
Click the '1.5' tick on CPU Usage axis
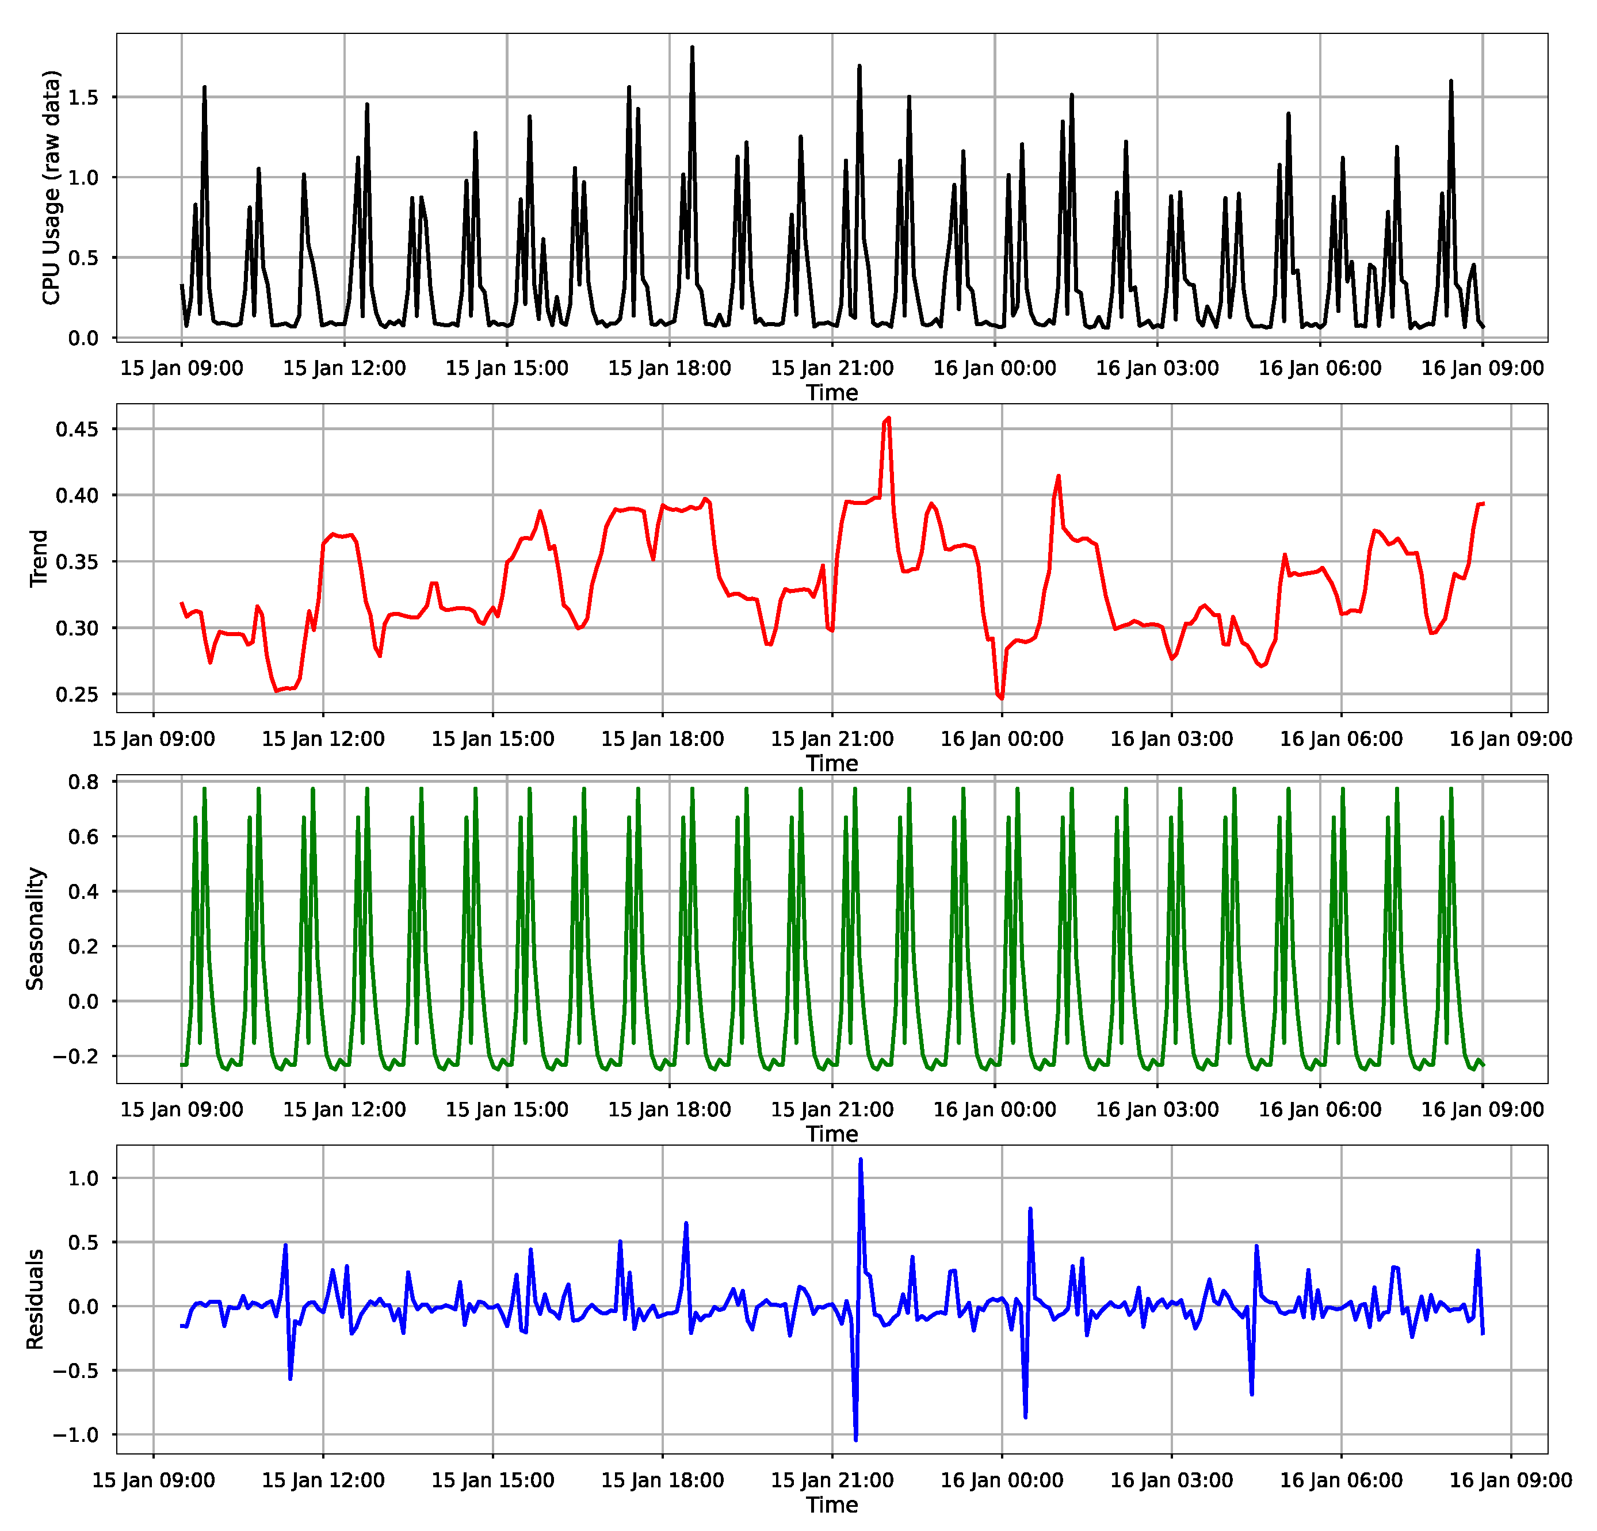click(83, 98)
